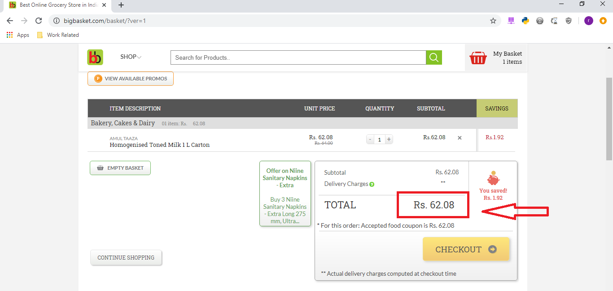
Task: Open a new browser tab
Action: pyautogui.click(x=121, y=5)
